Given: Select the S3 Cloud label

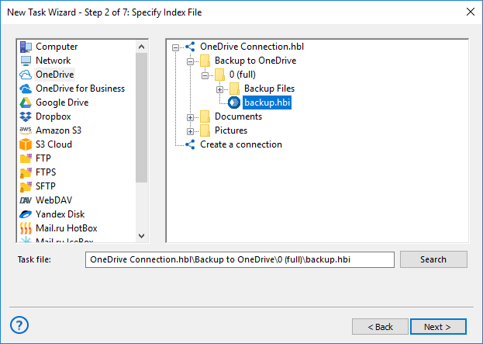Looking at the screenshot, I should pyautogui.click(x=54, y=144).
